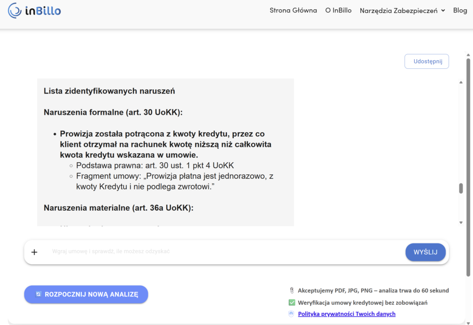Click the paperclip icon by Akceptujemy PDF
Viewport: 473px width, 325px height.
292,291
